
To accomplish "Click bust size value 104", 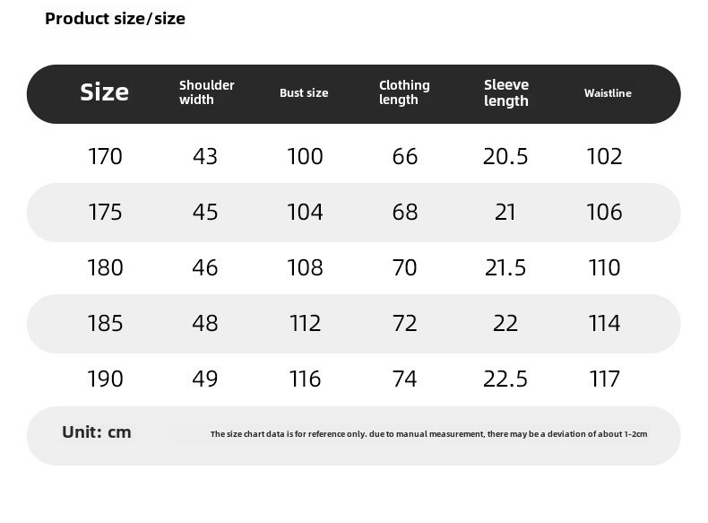I will pyautogui.click(x=305, y=213).
